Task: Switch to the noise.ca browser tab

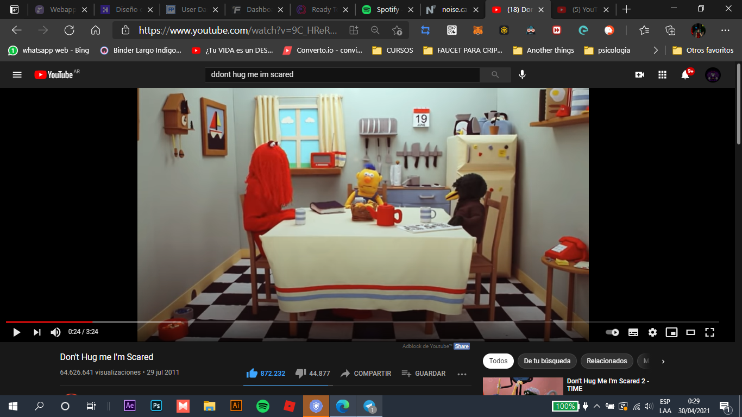Action: (454, 9)
